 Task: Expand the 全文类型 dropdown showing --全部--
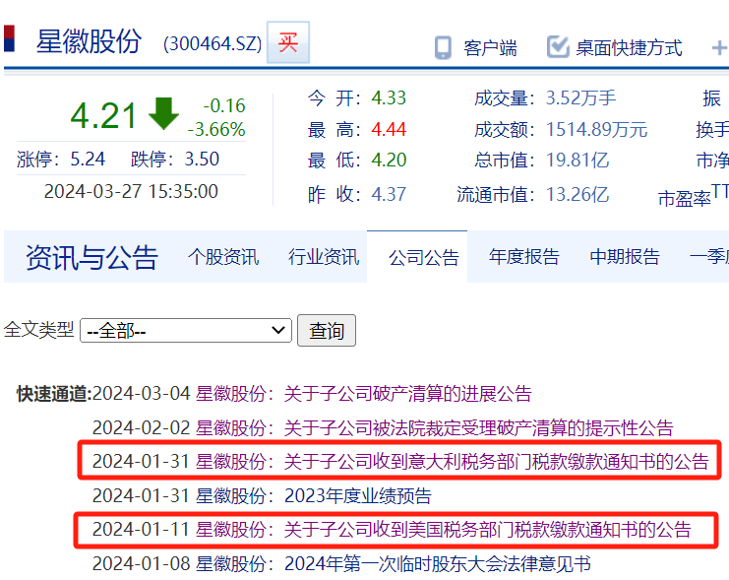coord(186,331)
